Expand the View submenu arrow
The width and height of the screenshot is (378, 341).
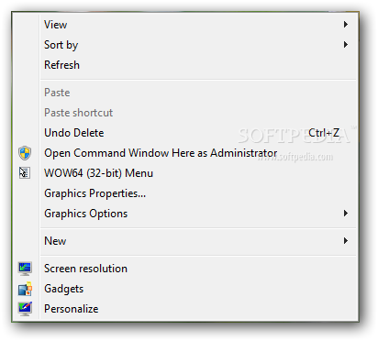[x=346, y=25]
